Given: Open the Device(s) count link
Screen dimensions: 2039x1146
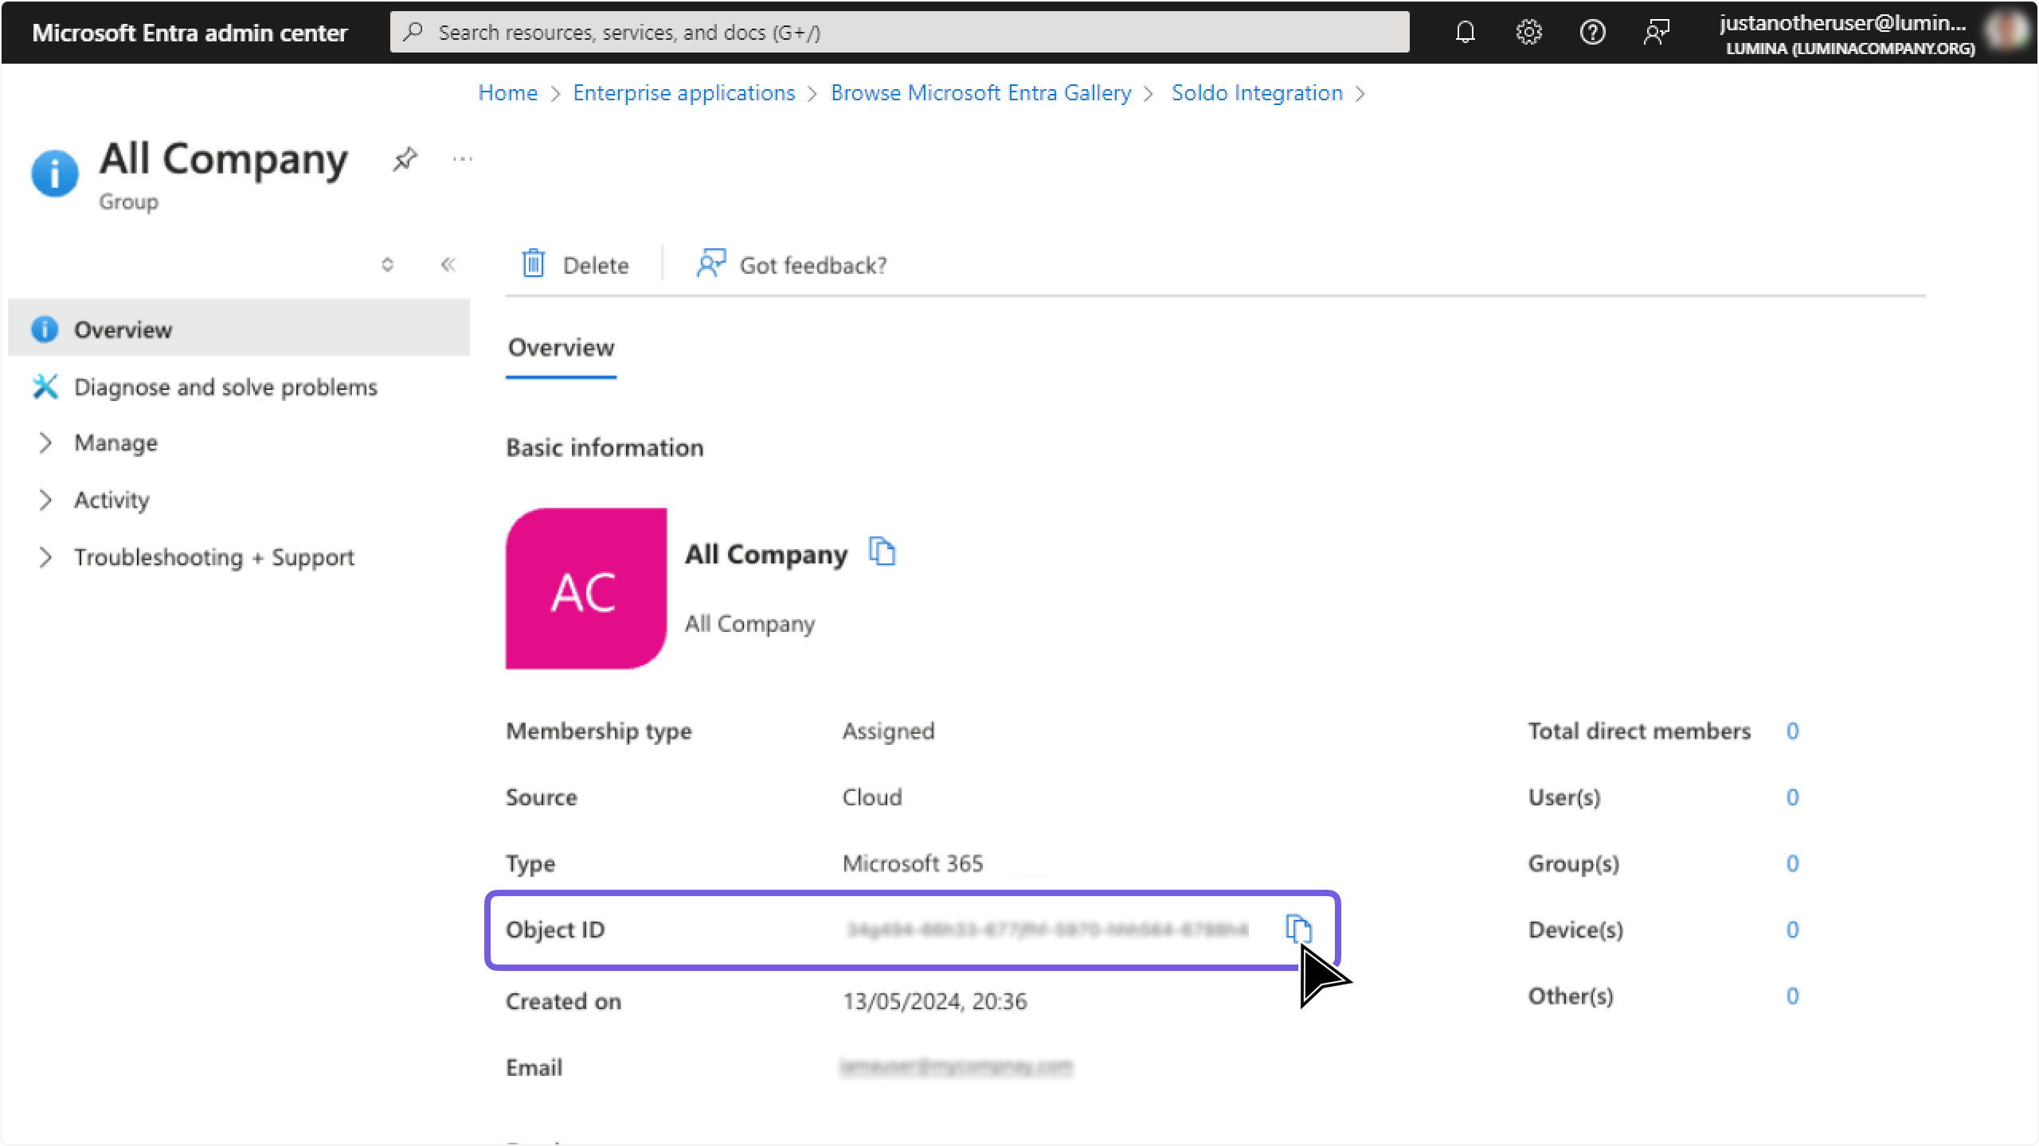Looking at the screenshot, I should tap(1792, 929).
